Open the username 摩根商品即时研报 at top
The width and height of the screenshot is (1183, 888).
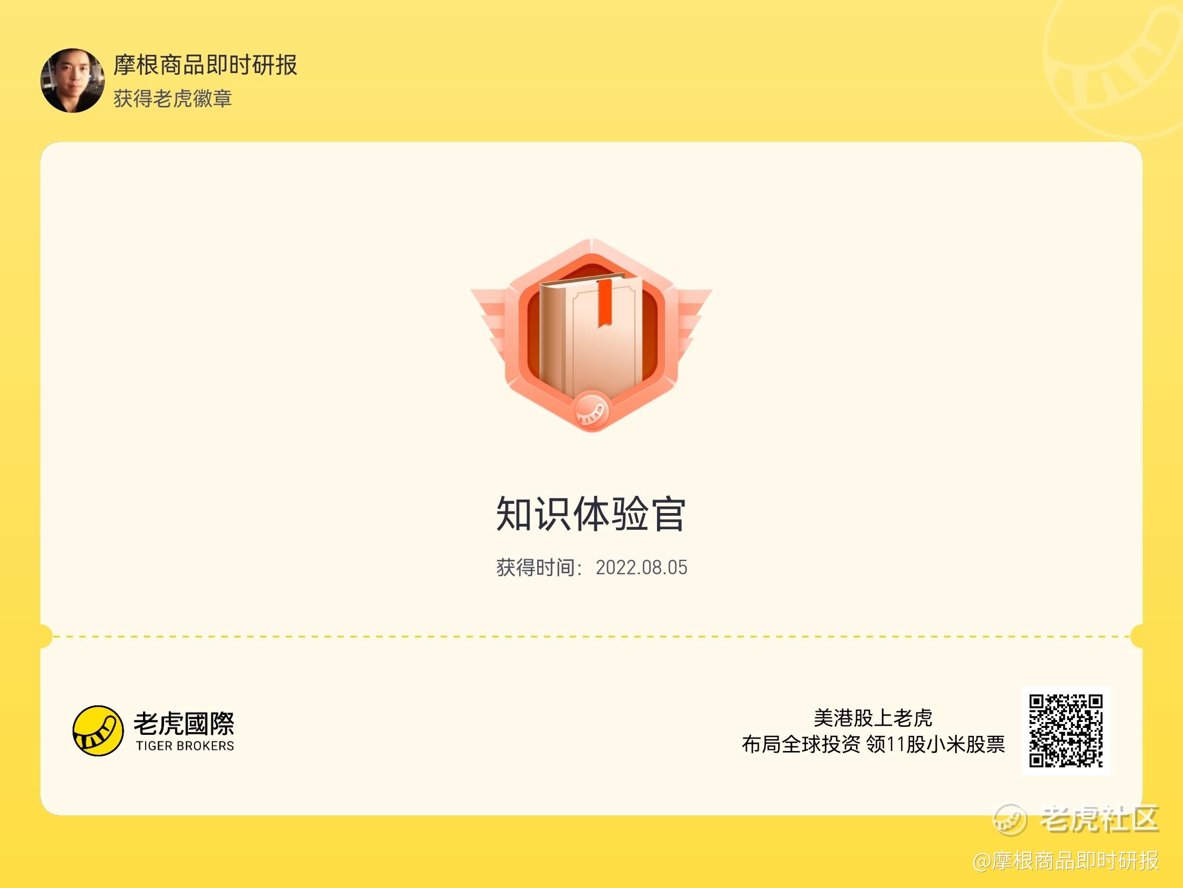[205, 65]
